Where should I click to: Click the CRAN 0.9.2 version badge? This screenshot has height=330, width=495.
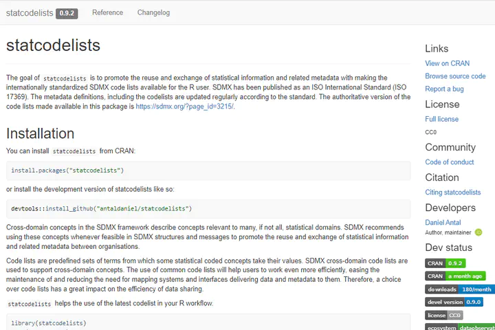click(445, 263)
